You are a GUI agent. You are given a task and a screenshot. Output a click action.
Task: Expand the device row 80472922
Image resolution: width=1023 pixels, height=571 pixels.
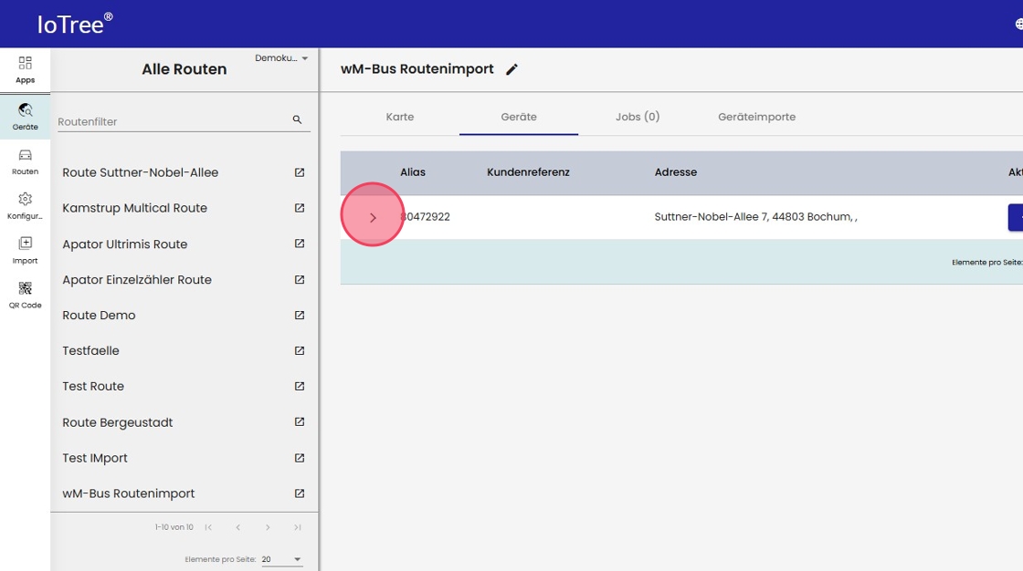click(373, 218)
